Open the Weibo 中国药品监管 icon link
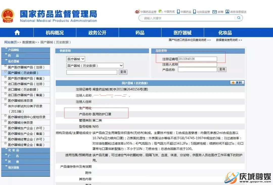This screenshot has height=185, width=273. coord(137,12)
